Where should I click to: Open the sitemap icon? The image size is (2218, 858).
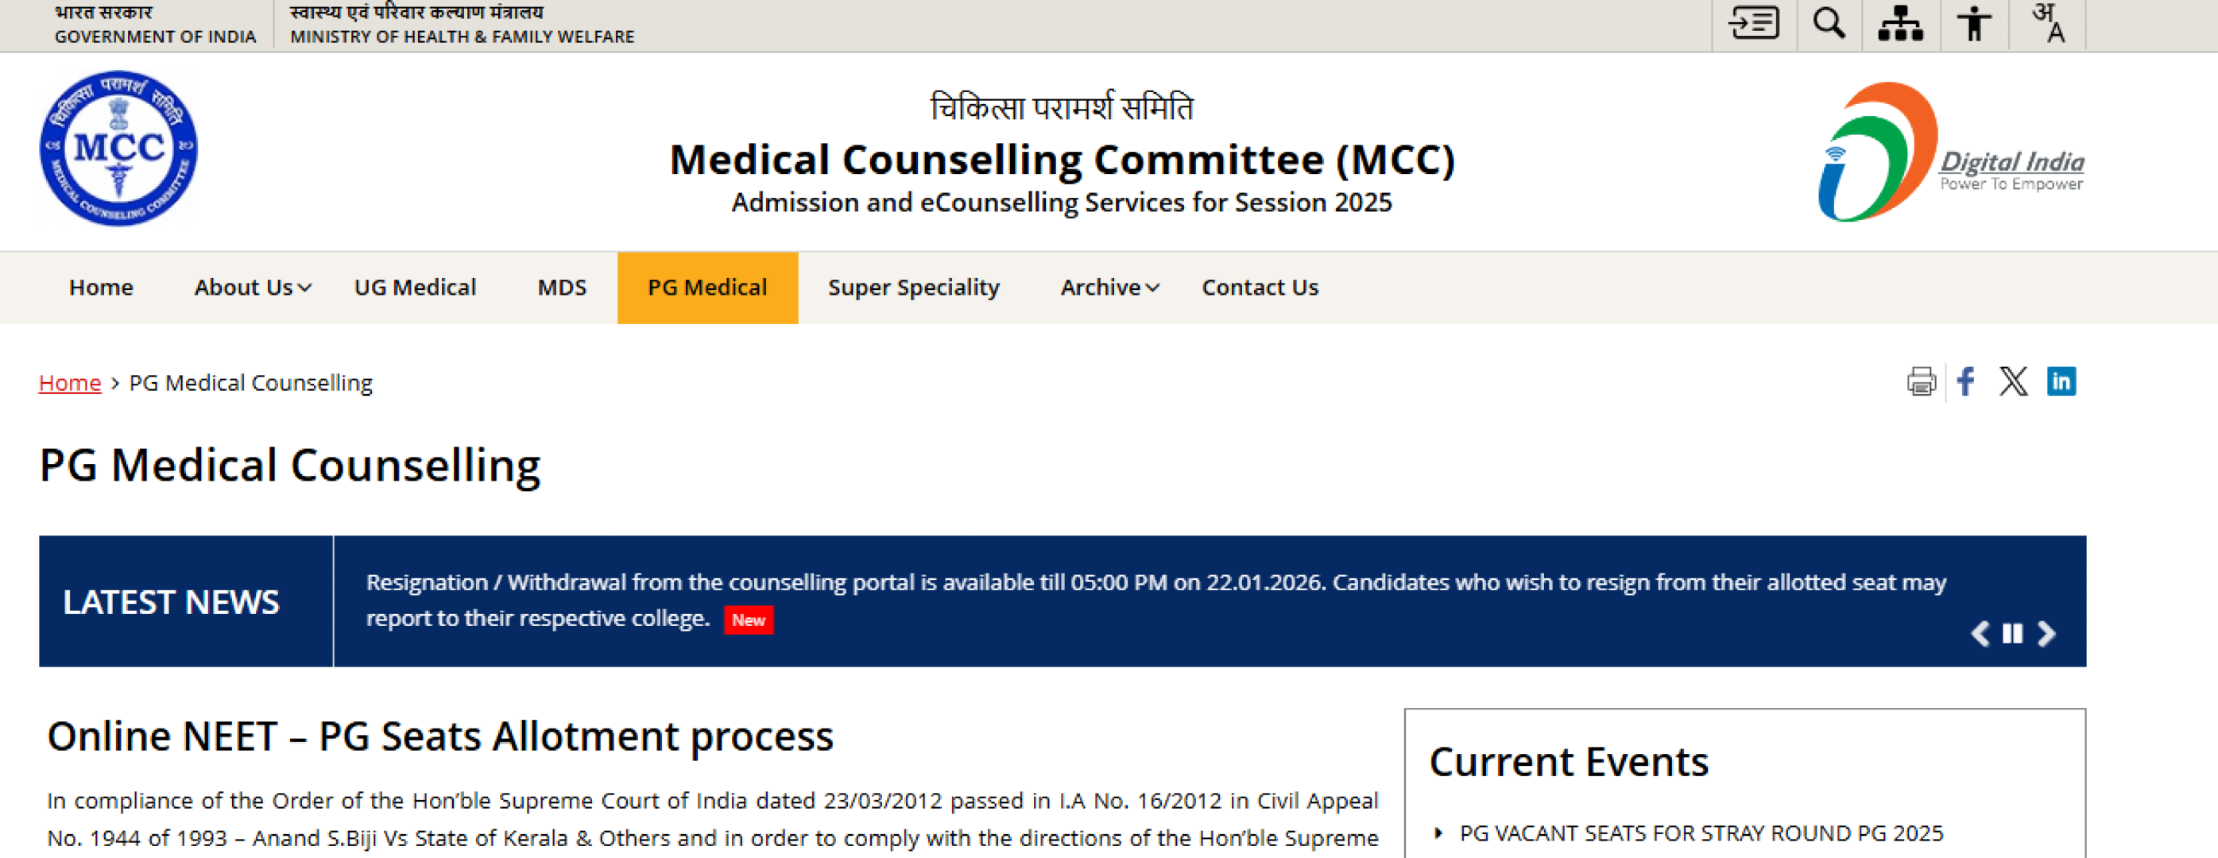[1900, 24]
